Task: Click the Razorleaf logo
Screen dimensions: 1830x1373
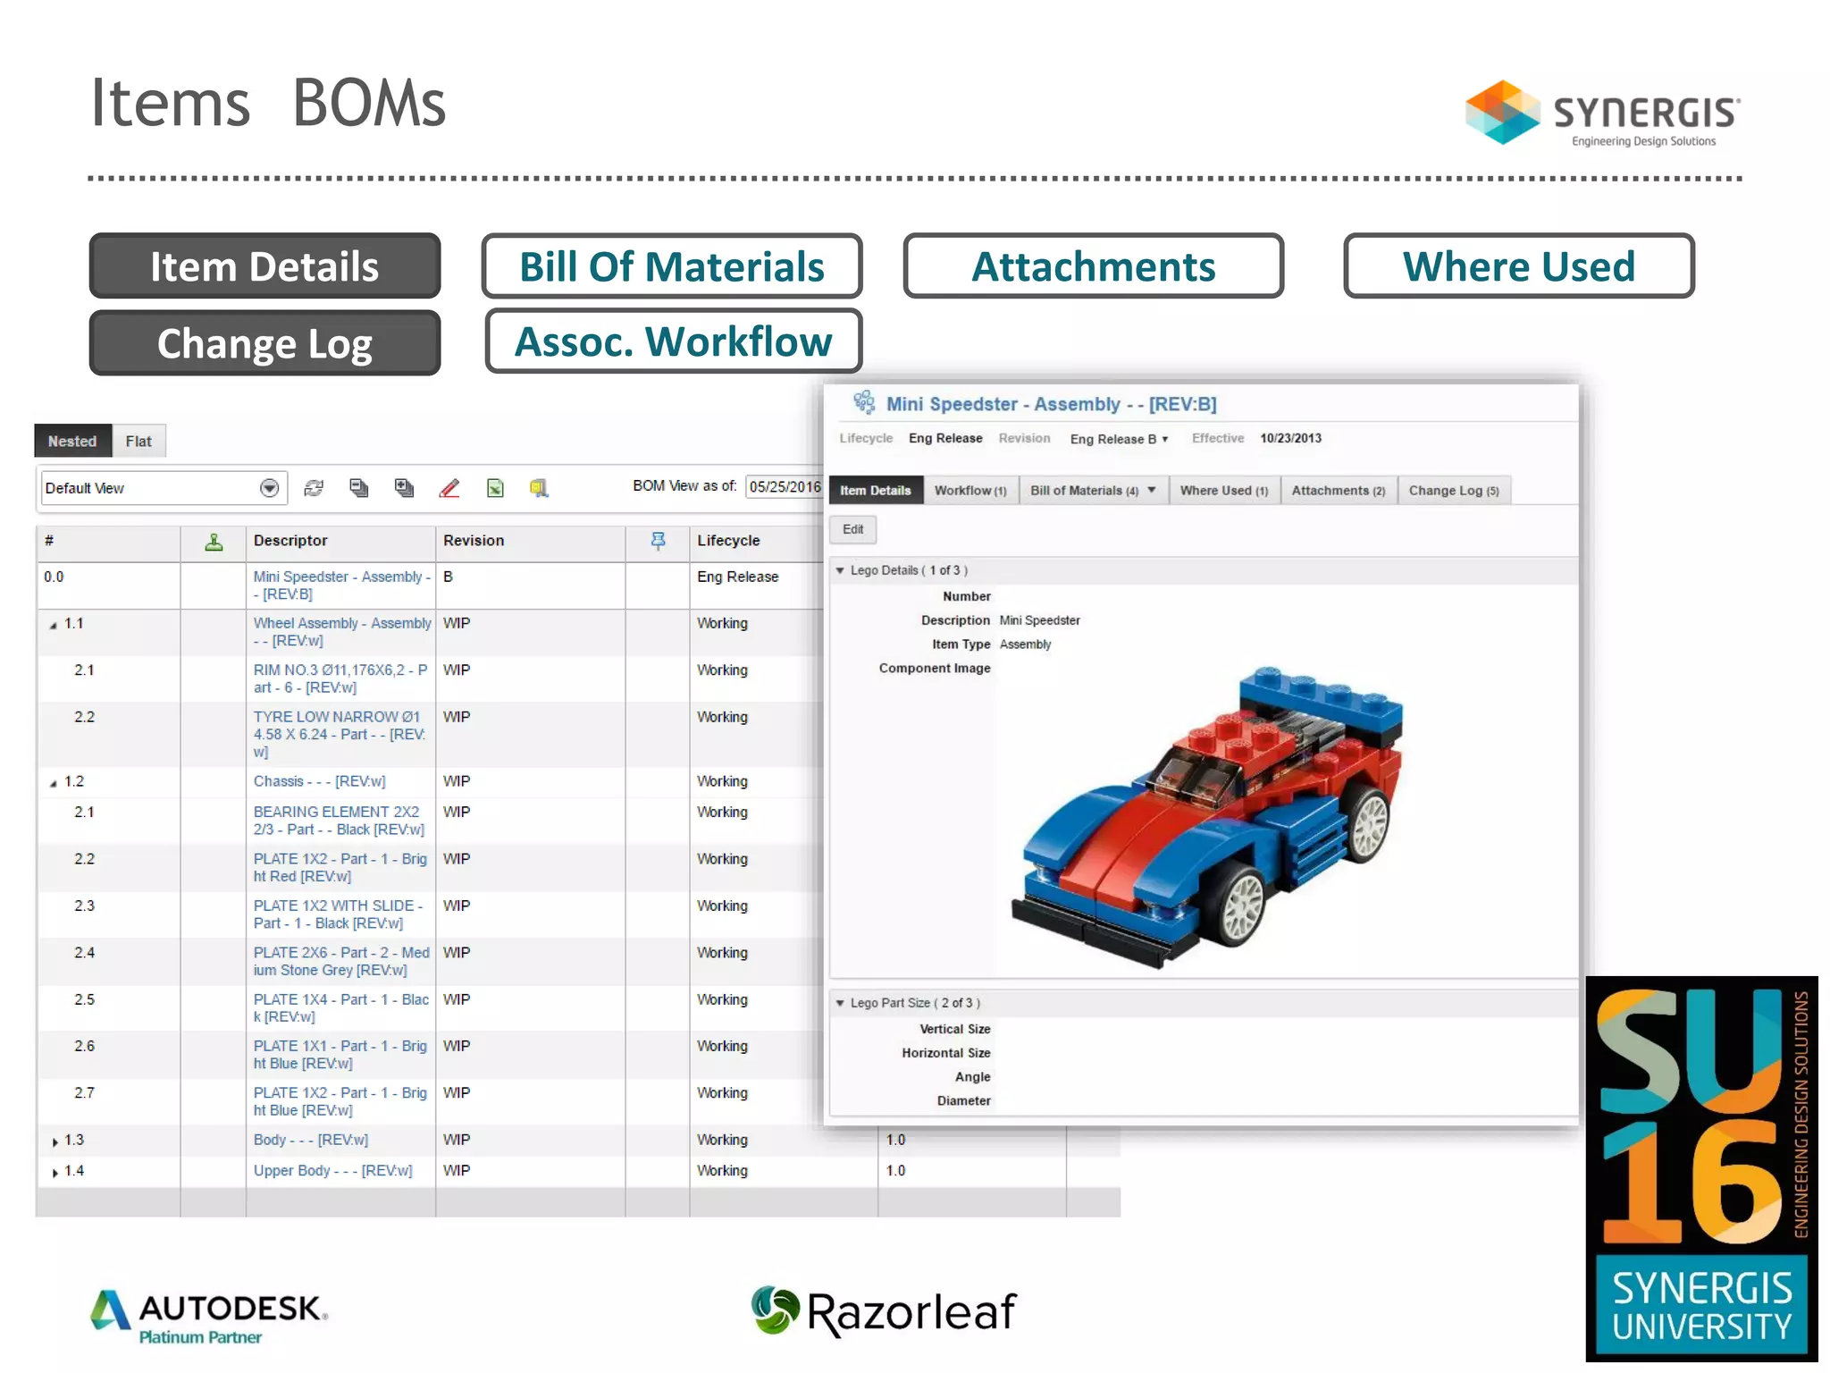Action: [884, 1311]
